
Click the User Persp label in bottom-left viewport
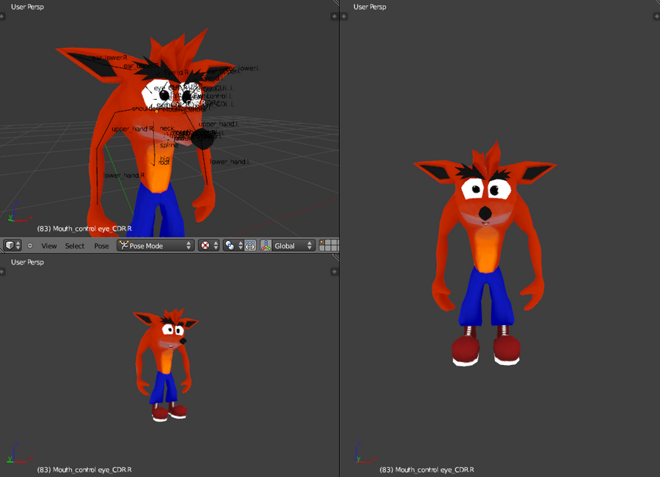click(x=27, y=262)
